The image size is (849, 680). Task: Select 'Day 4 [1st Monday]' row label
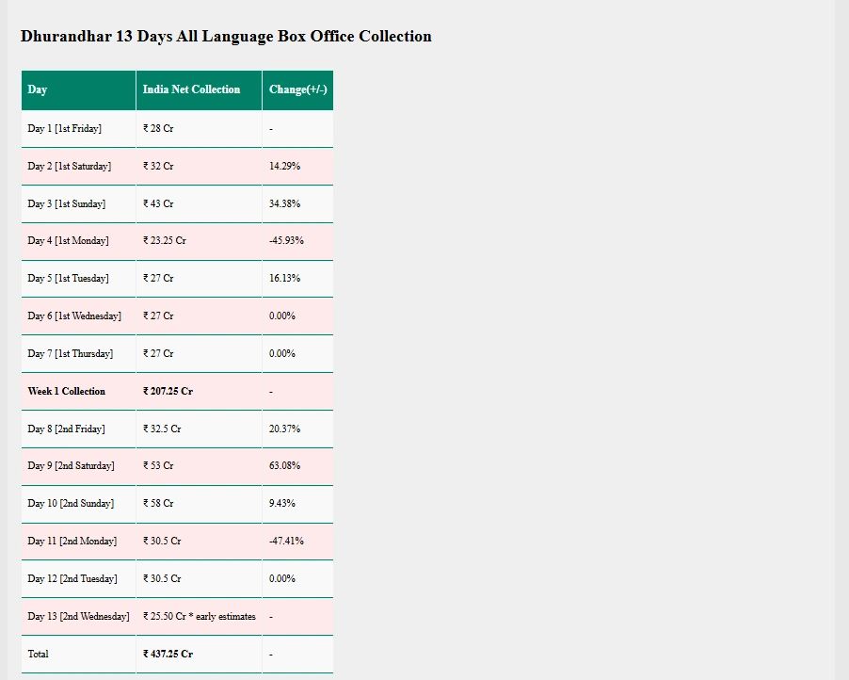point(68,241)
